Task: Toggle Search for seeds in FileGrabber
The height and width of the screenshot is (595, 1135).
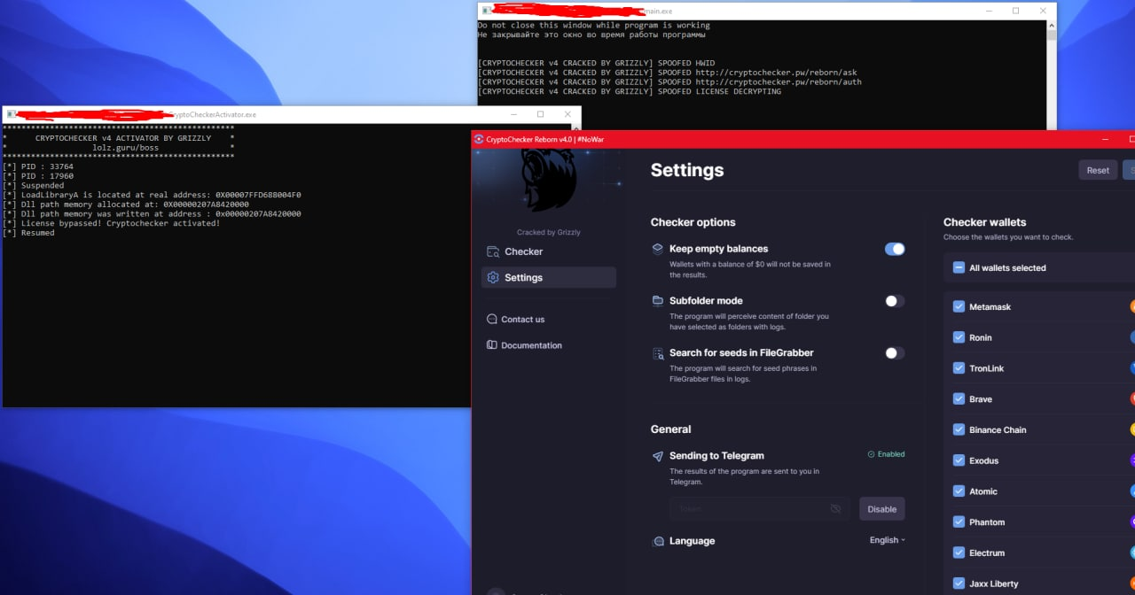Action: tap(895, 353)
